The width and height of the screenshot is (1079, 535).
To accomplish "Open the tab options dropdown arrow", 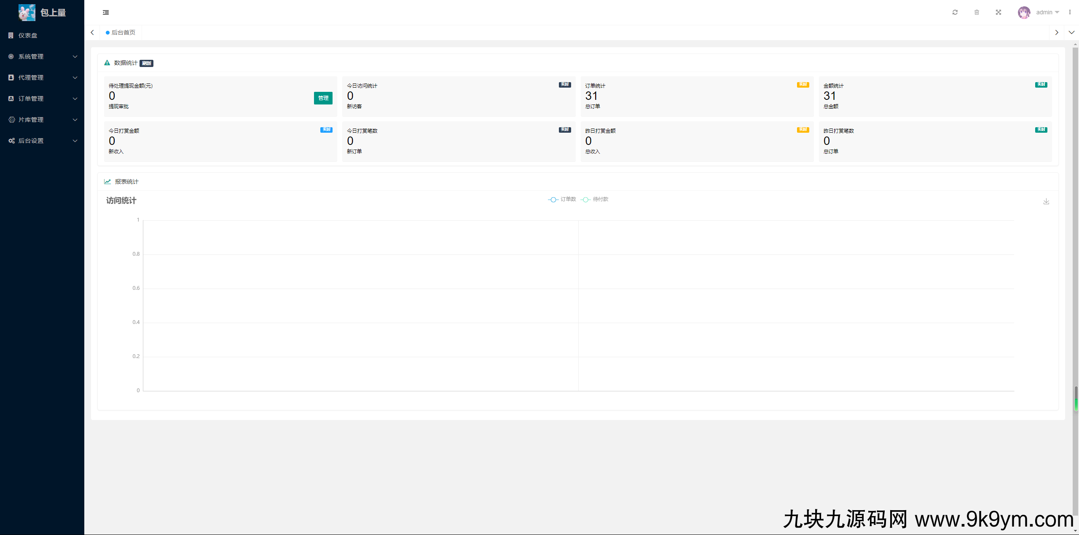I will tap(1071, 32).
